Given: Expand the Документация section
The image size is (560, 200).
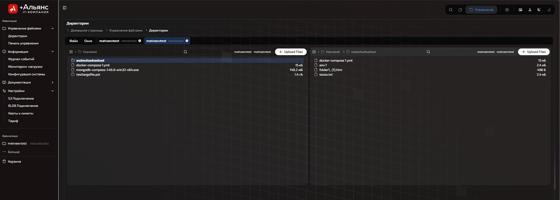Looking at the screenshot, I should 52,83.
